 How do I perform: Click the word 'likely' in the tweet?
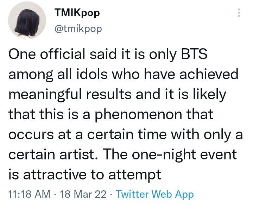(x=209, y=95)
